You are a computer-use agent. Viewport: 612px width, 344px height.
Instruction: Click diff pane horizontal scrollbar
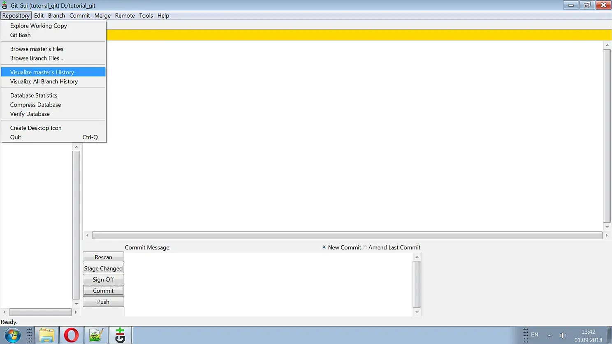coord(347,235)
